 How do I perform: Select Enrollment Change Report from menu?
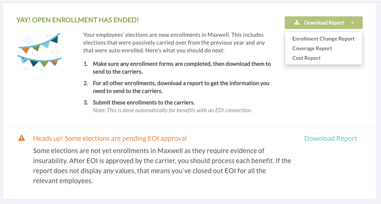(323, 39)
